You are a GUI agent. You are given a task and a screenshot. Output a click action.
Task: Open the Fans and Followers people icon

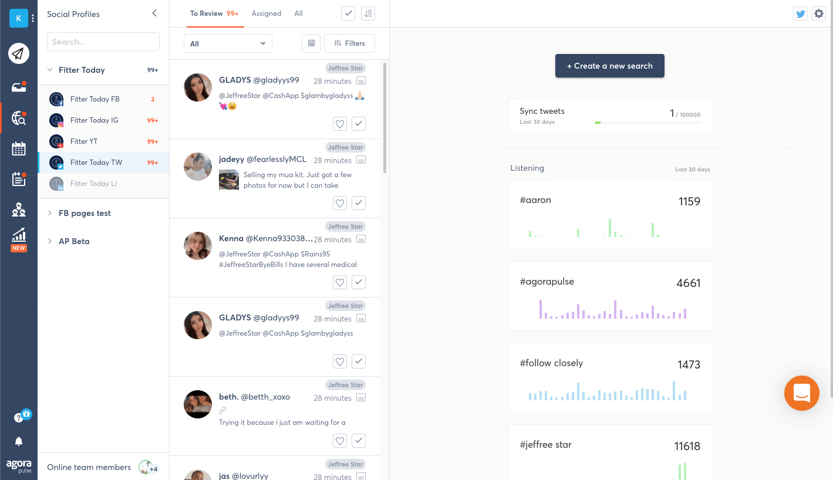tap(19, 209)
